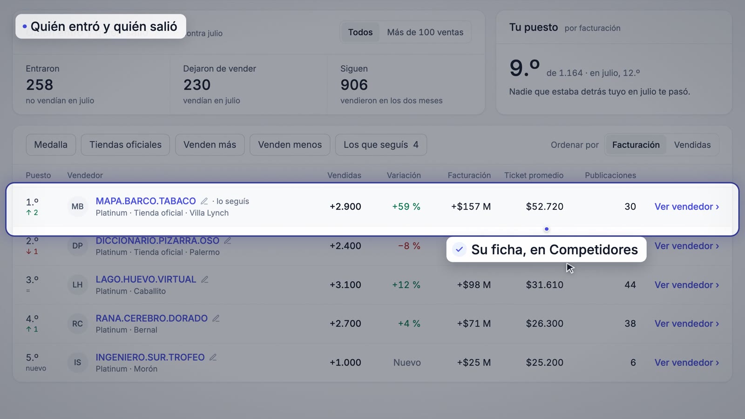Show only sellers with Más de 100 ventas

pyautogui.click(x=425, y=32)
